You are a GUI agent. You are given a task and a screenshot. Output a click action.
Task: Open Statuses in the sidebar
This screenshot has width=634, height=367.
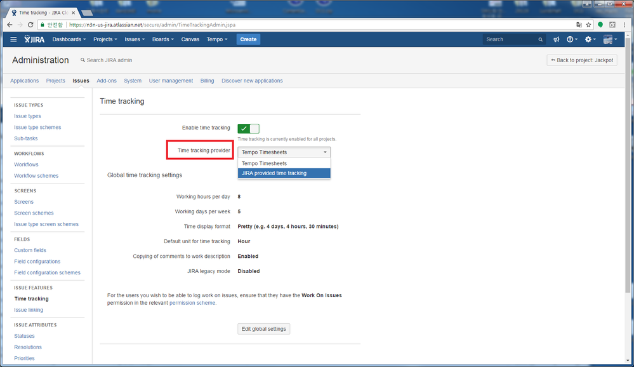[x=24, y=336]
